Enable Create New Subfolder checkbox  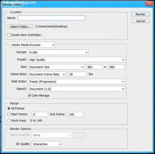[9, 35]
